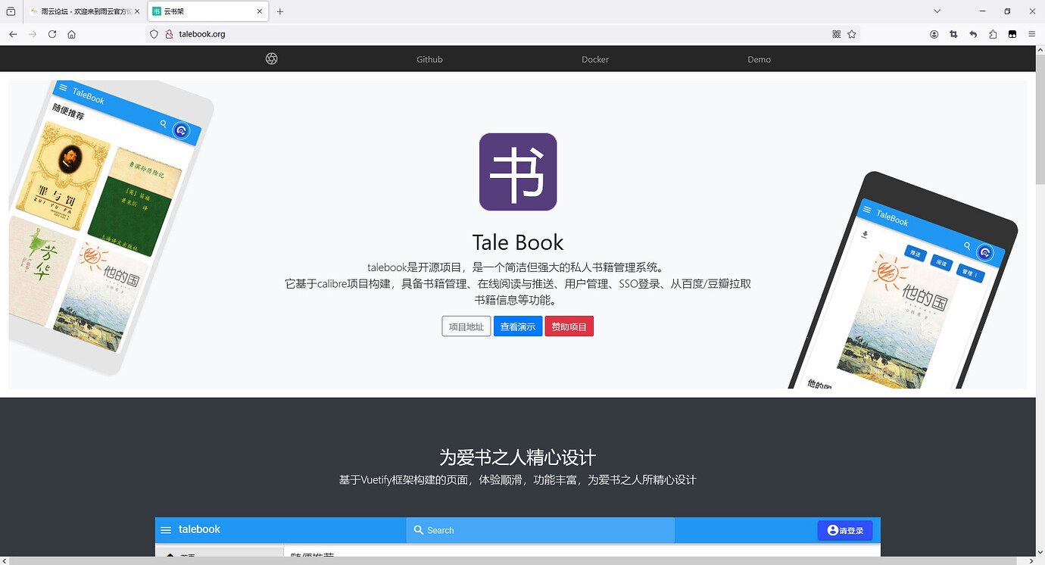Click the blue 请登录 login button
Image resolution: width=1045 pixels, height=565 pixels.
[845, 530]
